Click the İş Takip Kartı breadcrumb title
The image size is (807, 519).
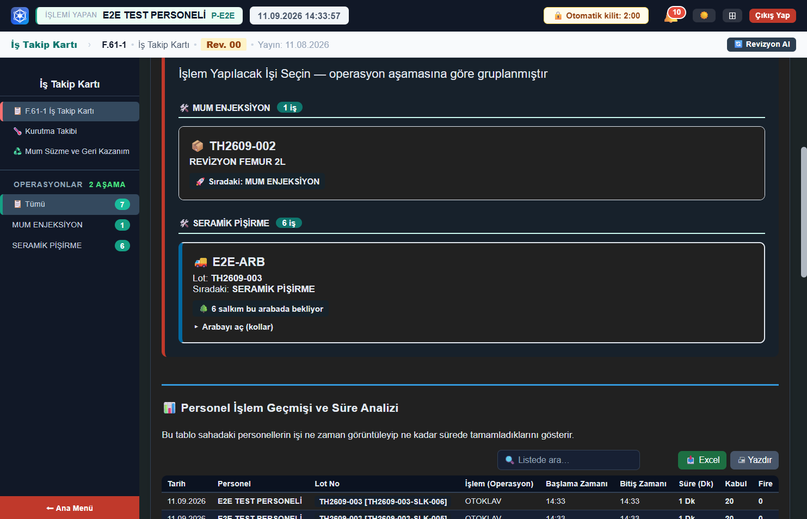click(44, 45)
